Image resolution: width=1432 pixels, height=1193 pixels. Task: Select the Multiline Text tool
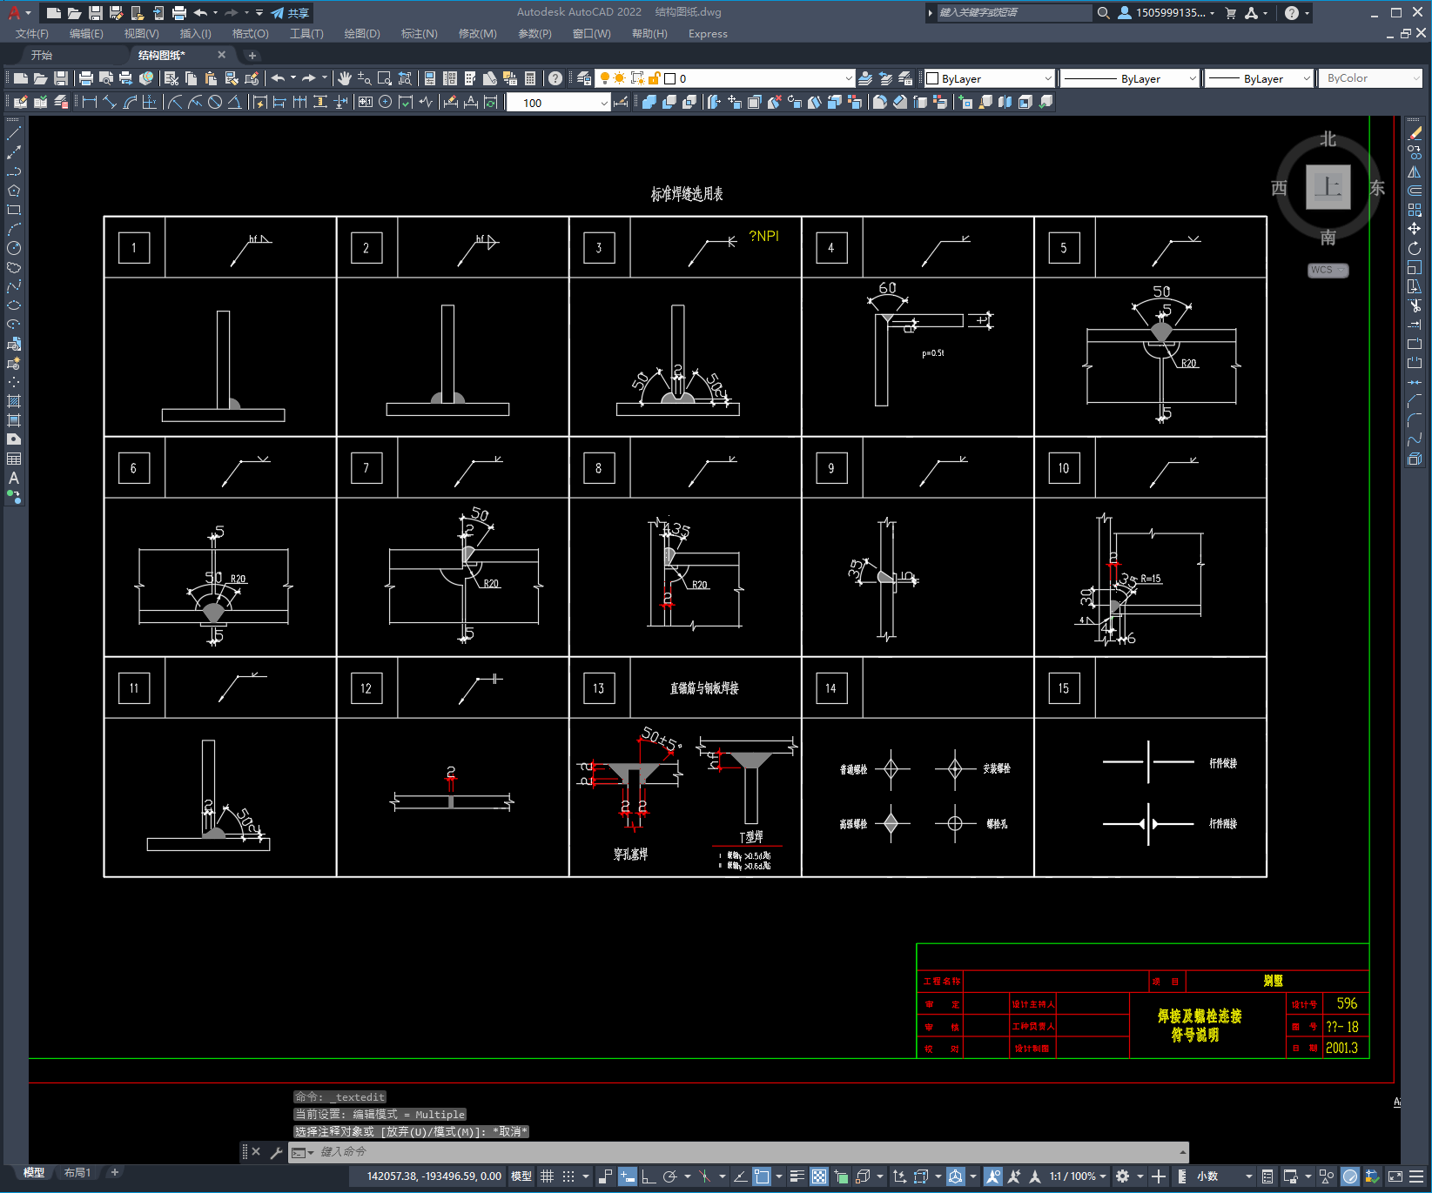[14, 478]
